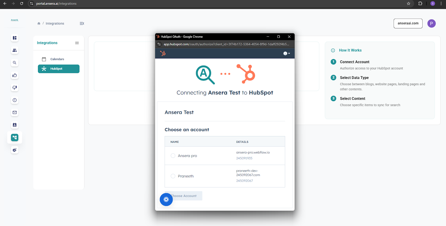The width and height of the screenshot is (446, 226).
Task: Click the ansera-pro.webflow.io domain text
Action: tap(253, 153)
